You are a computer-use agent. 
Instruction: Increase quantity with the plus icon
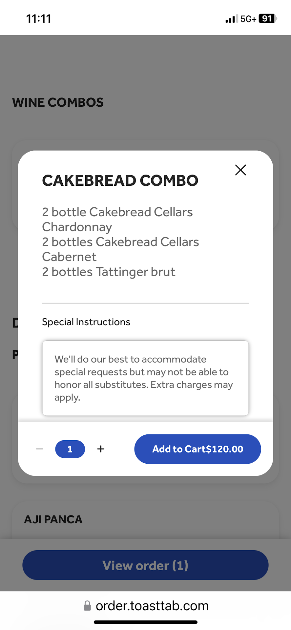(x=101, y=449)
